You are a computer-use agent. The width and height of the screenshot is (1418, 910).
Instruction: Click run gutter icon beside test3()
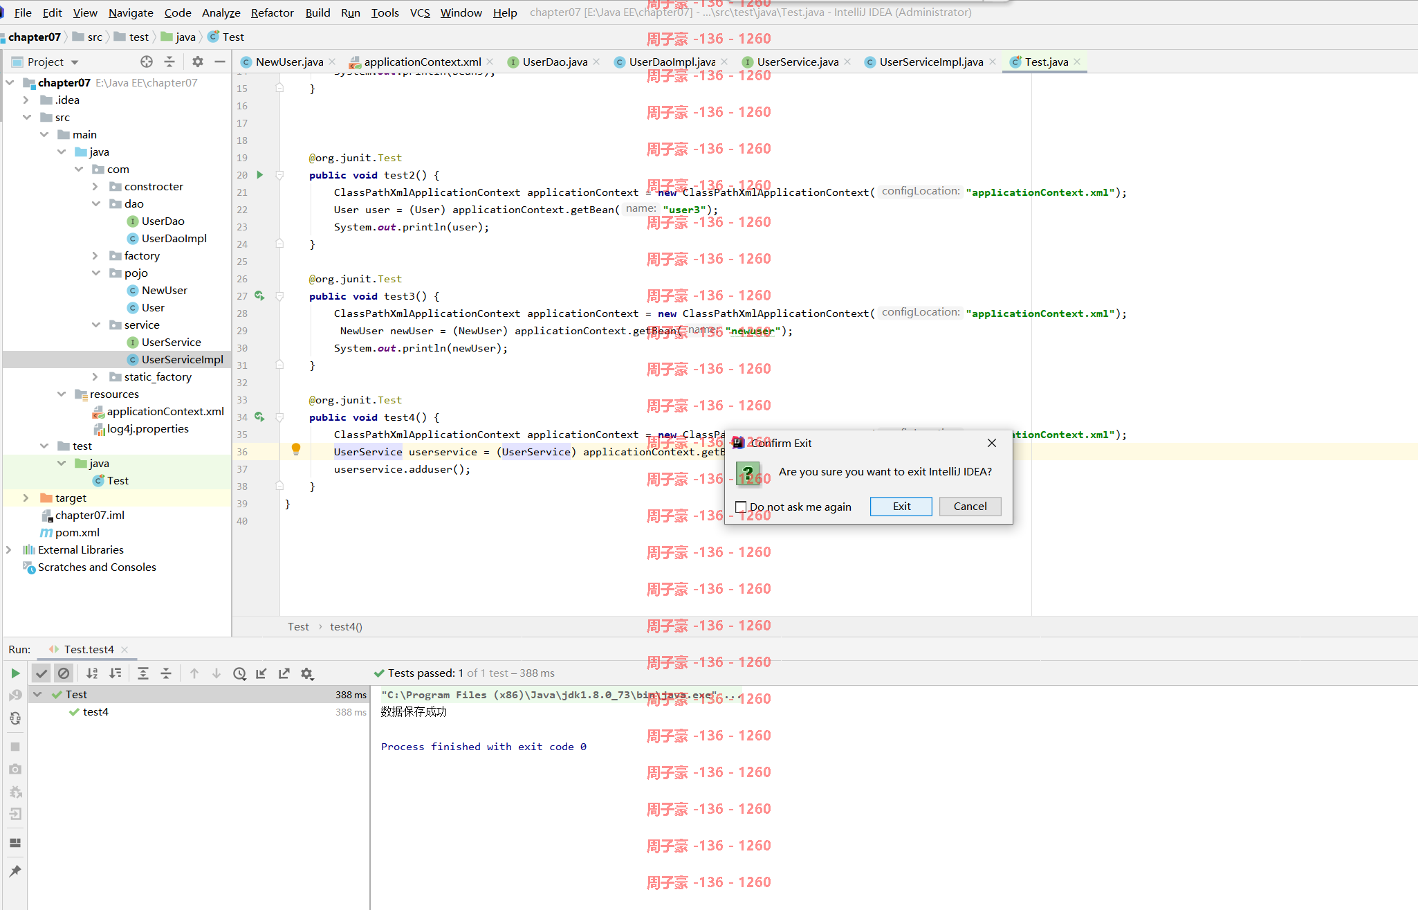click(259, 296)
